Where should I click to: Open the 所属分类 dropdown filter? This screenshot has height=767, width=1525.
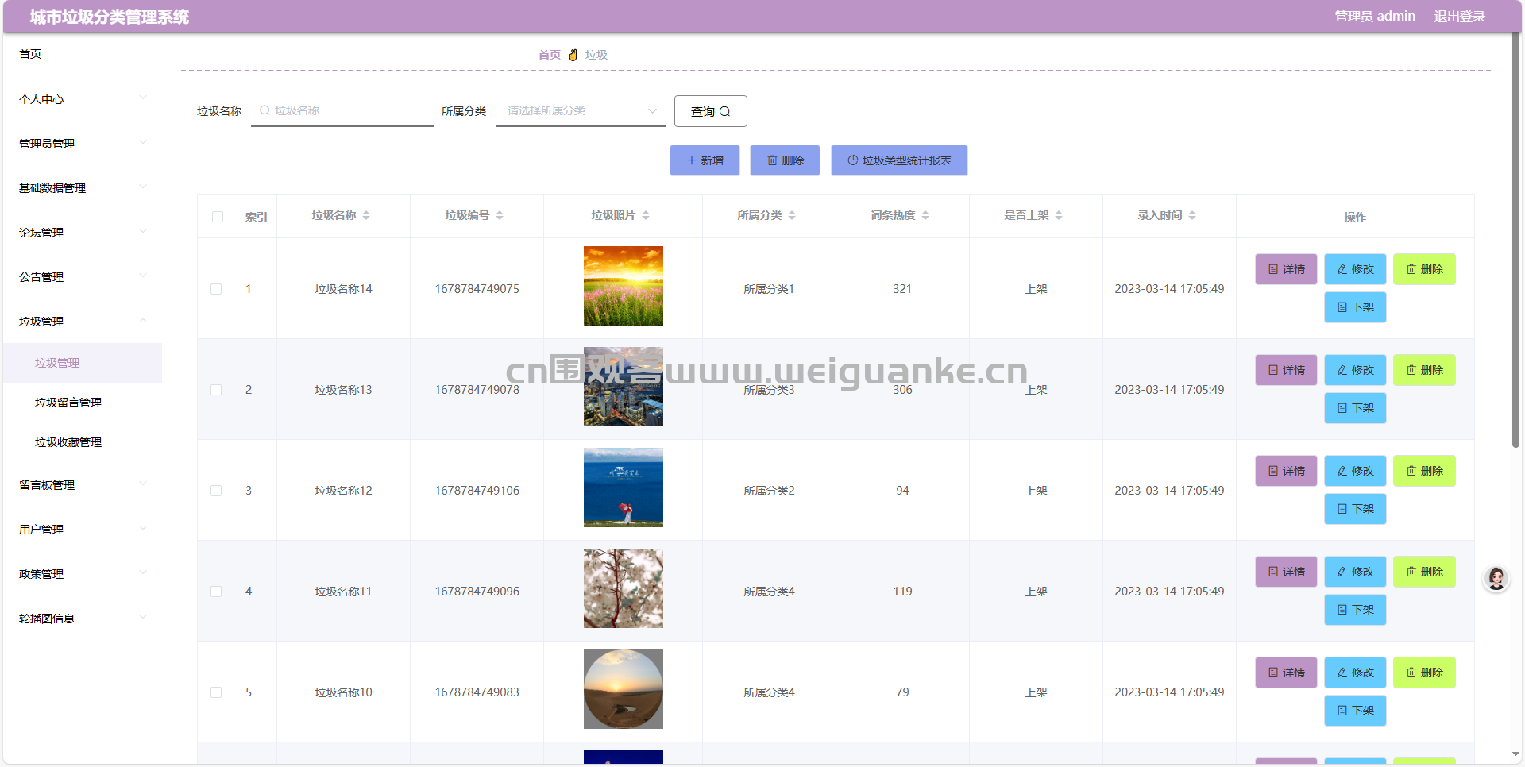(x=581, y=111)
